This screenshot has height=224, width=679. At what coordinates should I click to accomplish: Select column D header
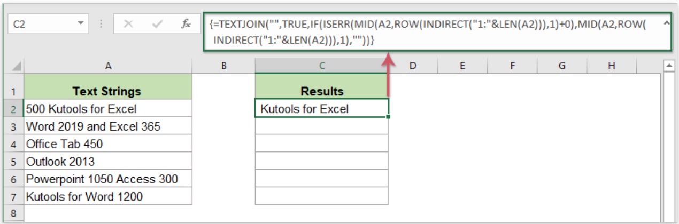pos(413,66)
